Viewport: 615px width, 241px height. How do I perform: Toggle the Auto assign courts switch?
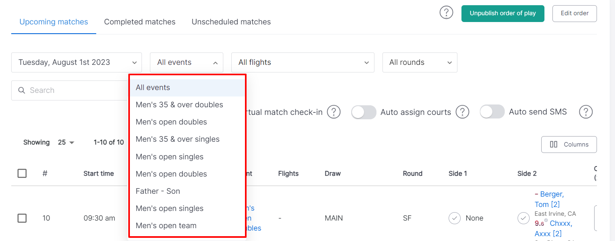pos(364,112)
